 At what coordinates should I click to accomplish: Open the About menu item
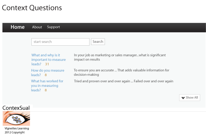(x=37, y=27)
